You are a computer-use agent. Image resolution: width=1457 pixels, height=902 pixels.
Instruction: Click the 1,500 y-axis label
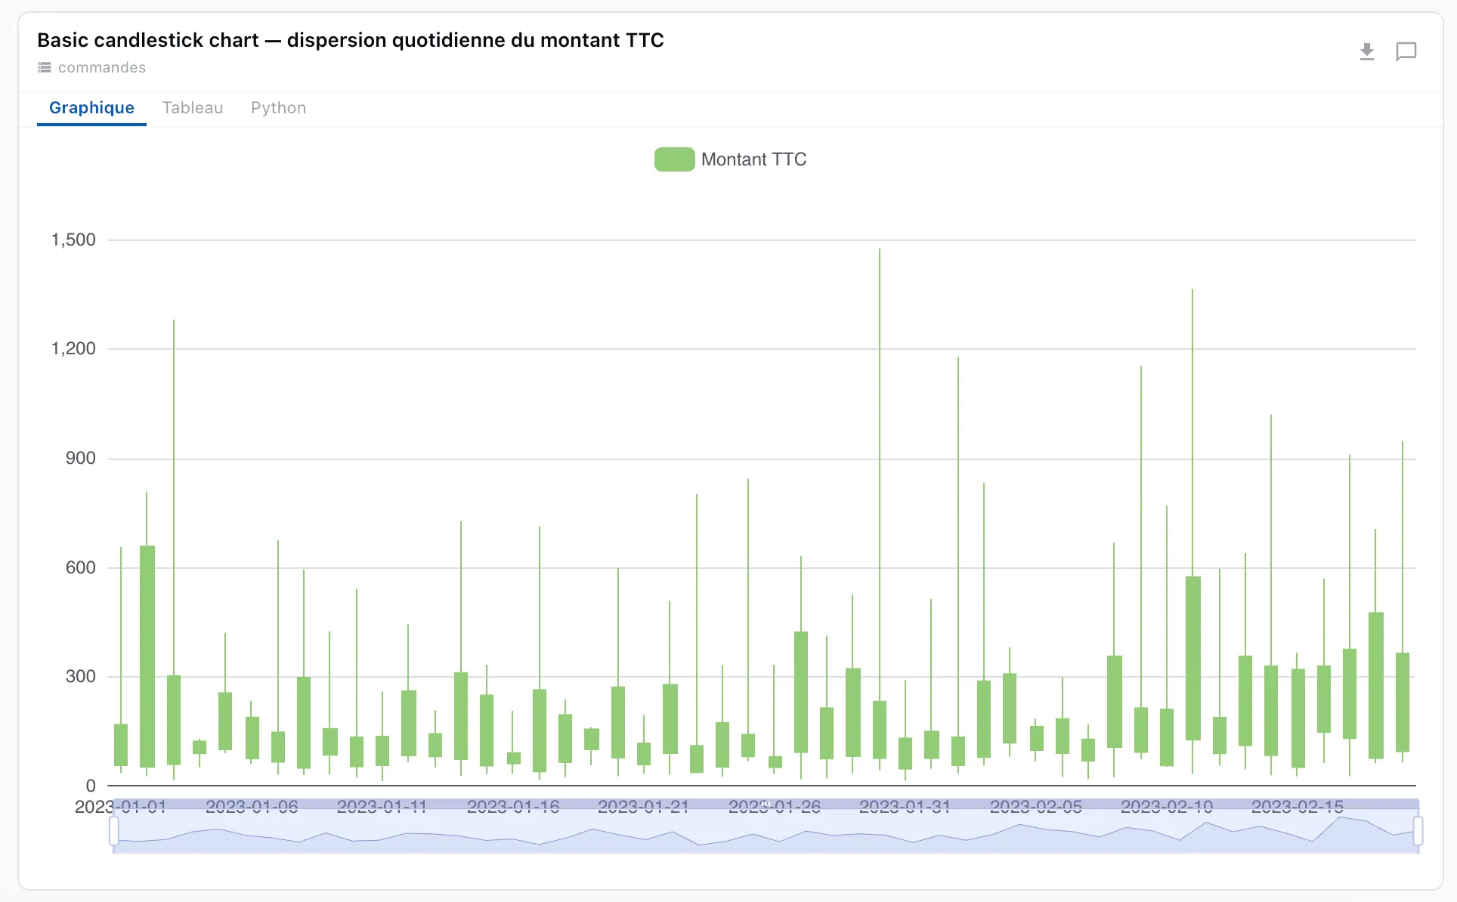(73, 239)
